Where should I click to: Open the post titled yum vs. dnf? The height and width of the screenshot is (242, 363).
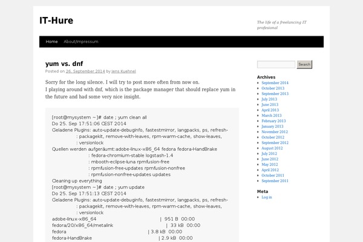pos(64,64)
